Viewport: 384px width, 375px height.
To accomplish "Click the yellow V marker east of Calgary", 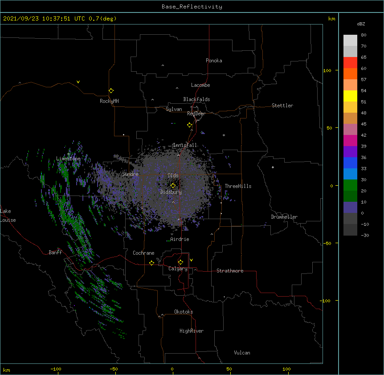I will coord(191,260).
